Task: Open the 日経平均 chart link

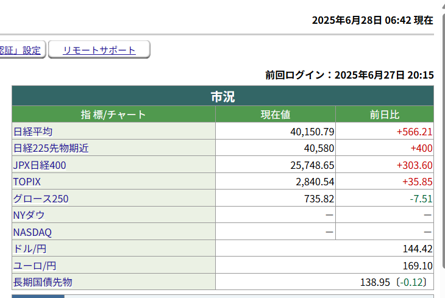Action: click(x=33, y=131)
